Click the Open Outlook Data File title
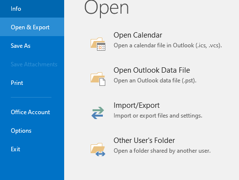The image size is (239, 180). pyautogui.click(x=152, y=70)
